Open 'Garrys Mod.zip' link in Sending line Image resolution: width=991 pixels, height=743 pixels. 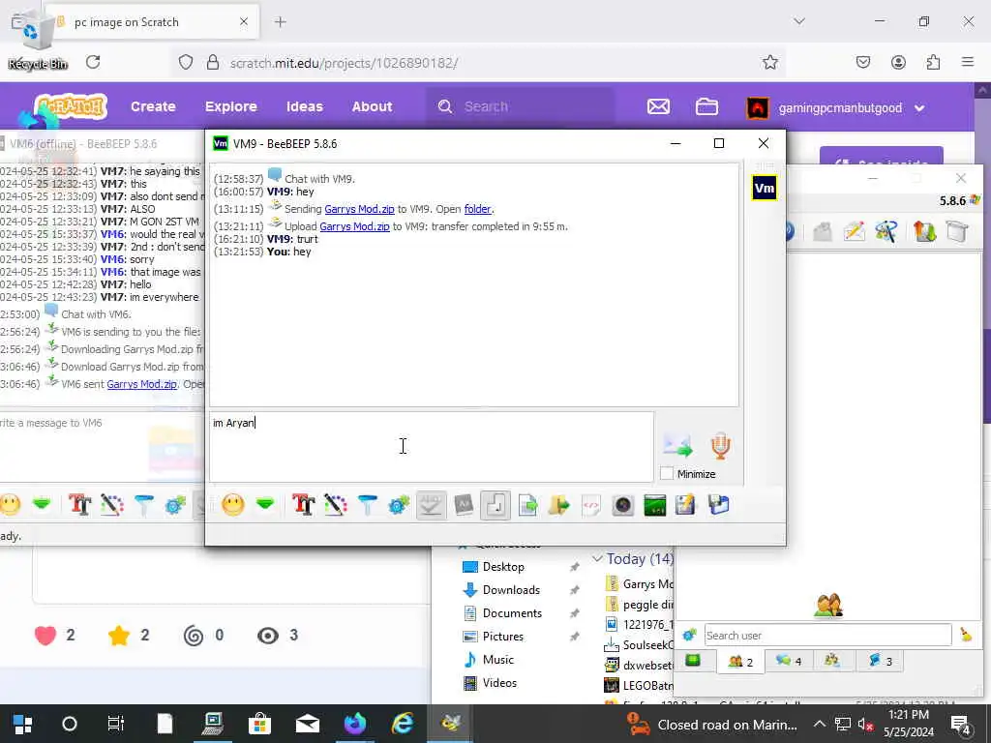pyautogui.click(x=359, y=209)
